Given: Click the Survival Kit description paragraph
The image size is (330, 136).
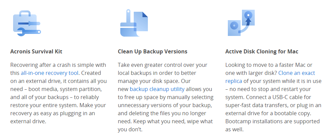Looking at the screenshot, I should [58, 93].
